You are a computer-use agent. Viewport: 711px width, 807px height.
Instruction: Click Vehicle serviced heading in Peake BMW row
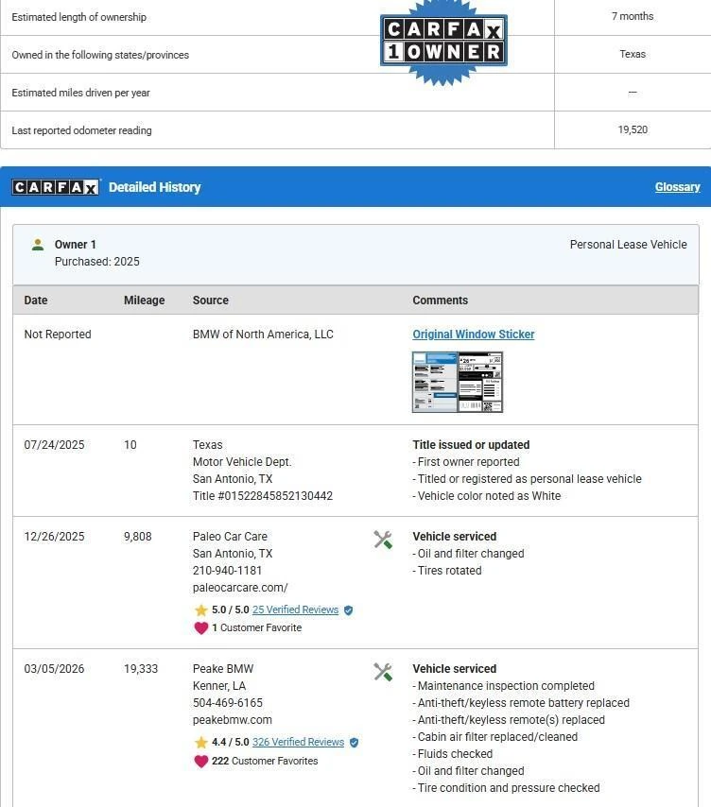point(455,668)
